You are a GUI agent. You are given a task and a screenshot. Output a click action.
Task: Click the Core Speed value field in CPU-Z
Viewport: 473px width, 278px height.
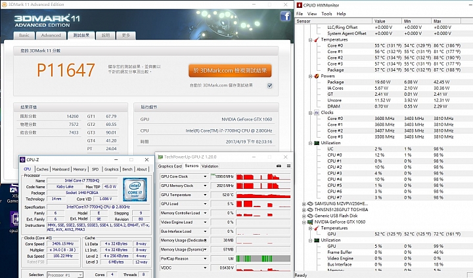coord(63,244)
